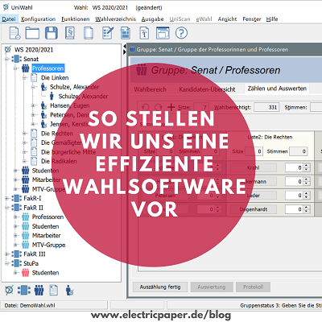Select the FakR III committee icon
The width and height of the screenshot is (322, 322).
[17, 254]
